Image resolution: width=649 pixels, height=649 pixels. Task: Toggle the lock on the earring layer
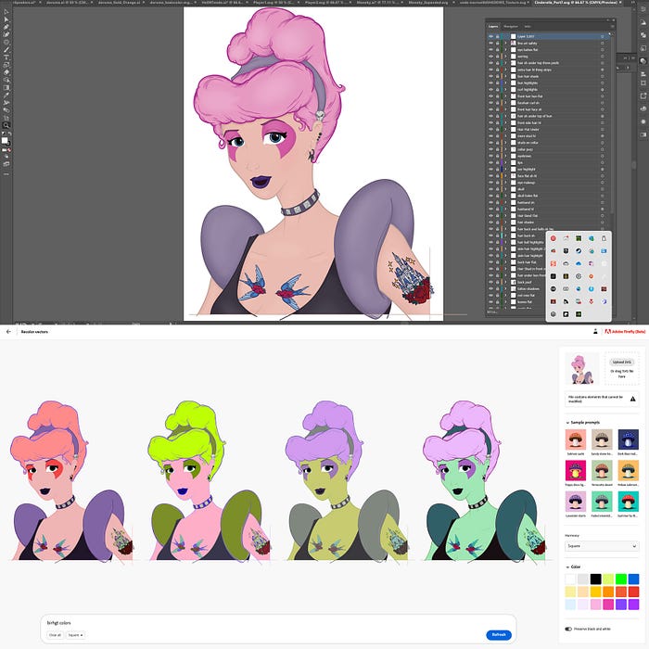(x=498, y=57)
